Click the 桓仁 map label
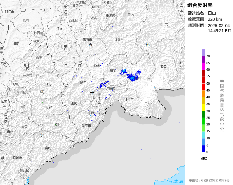The width and height of the screenshot is (233, 185). click(x=58, y=125)
